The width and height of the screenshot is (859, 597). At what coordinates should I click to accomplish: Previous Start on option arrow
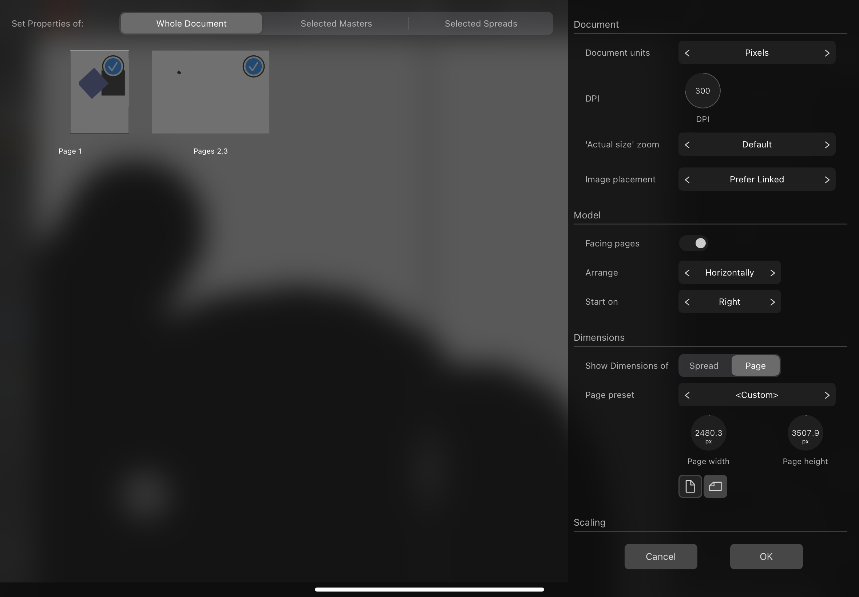tap(687, 302)
